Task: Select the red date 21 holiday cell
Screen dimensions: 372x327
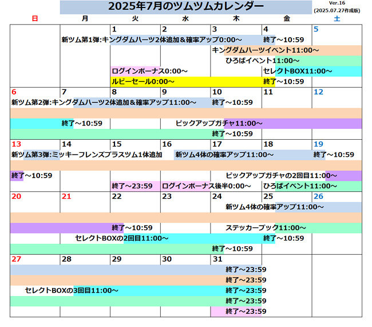Action: pyautogui.click(x=66, y=196)
